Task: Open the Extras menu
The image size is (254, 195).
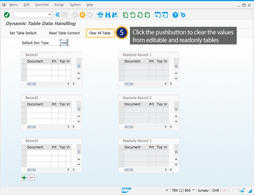Action: [59, 5]
